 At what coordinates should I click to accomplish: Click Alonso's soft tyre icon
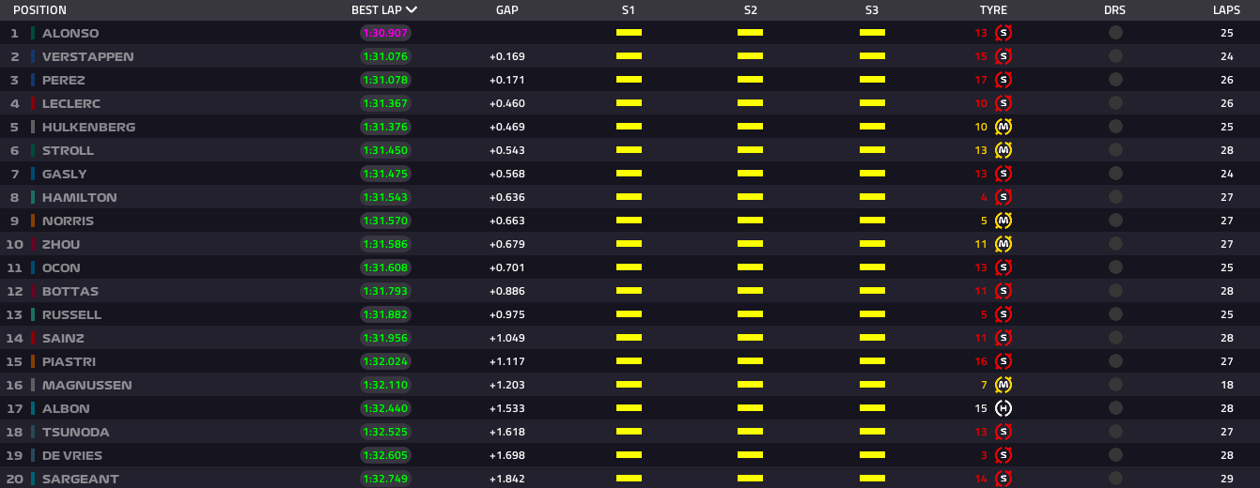(x=1003, y=33)
